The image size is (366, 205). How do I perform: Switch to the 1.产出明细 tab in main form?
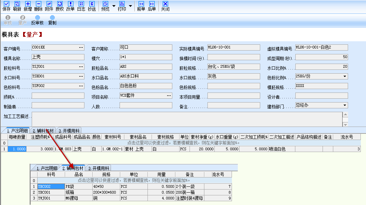click(17, 131)
